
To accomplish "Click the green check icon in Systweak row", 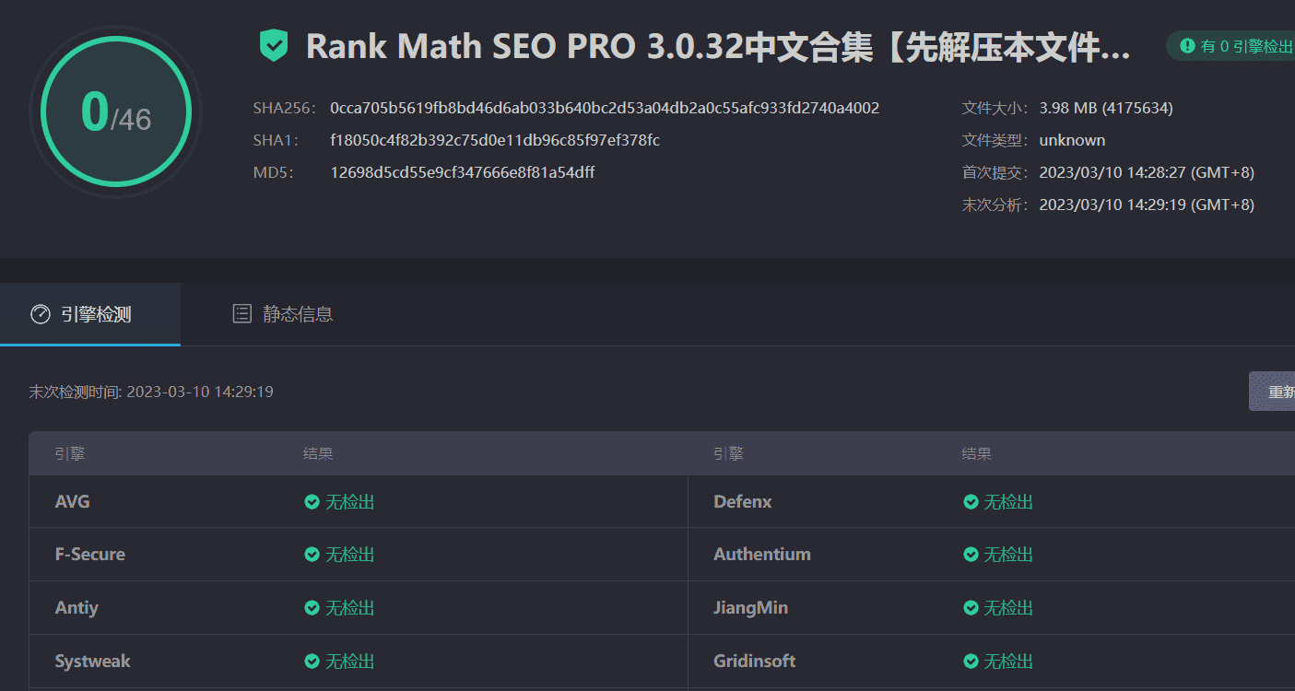I will (312, 662).
